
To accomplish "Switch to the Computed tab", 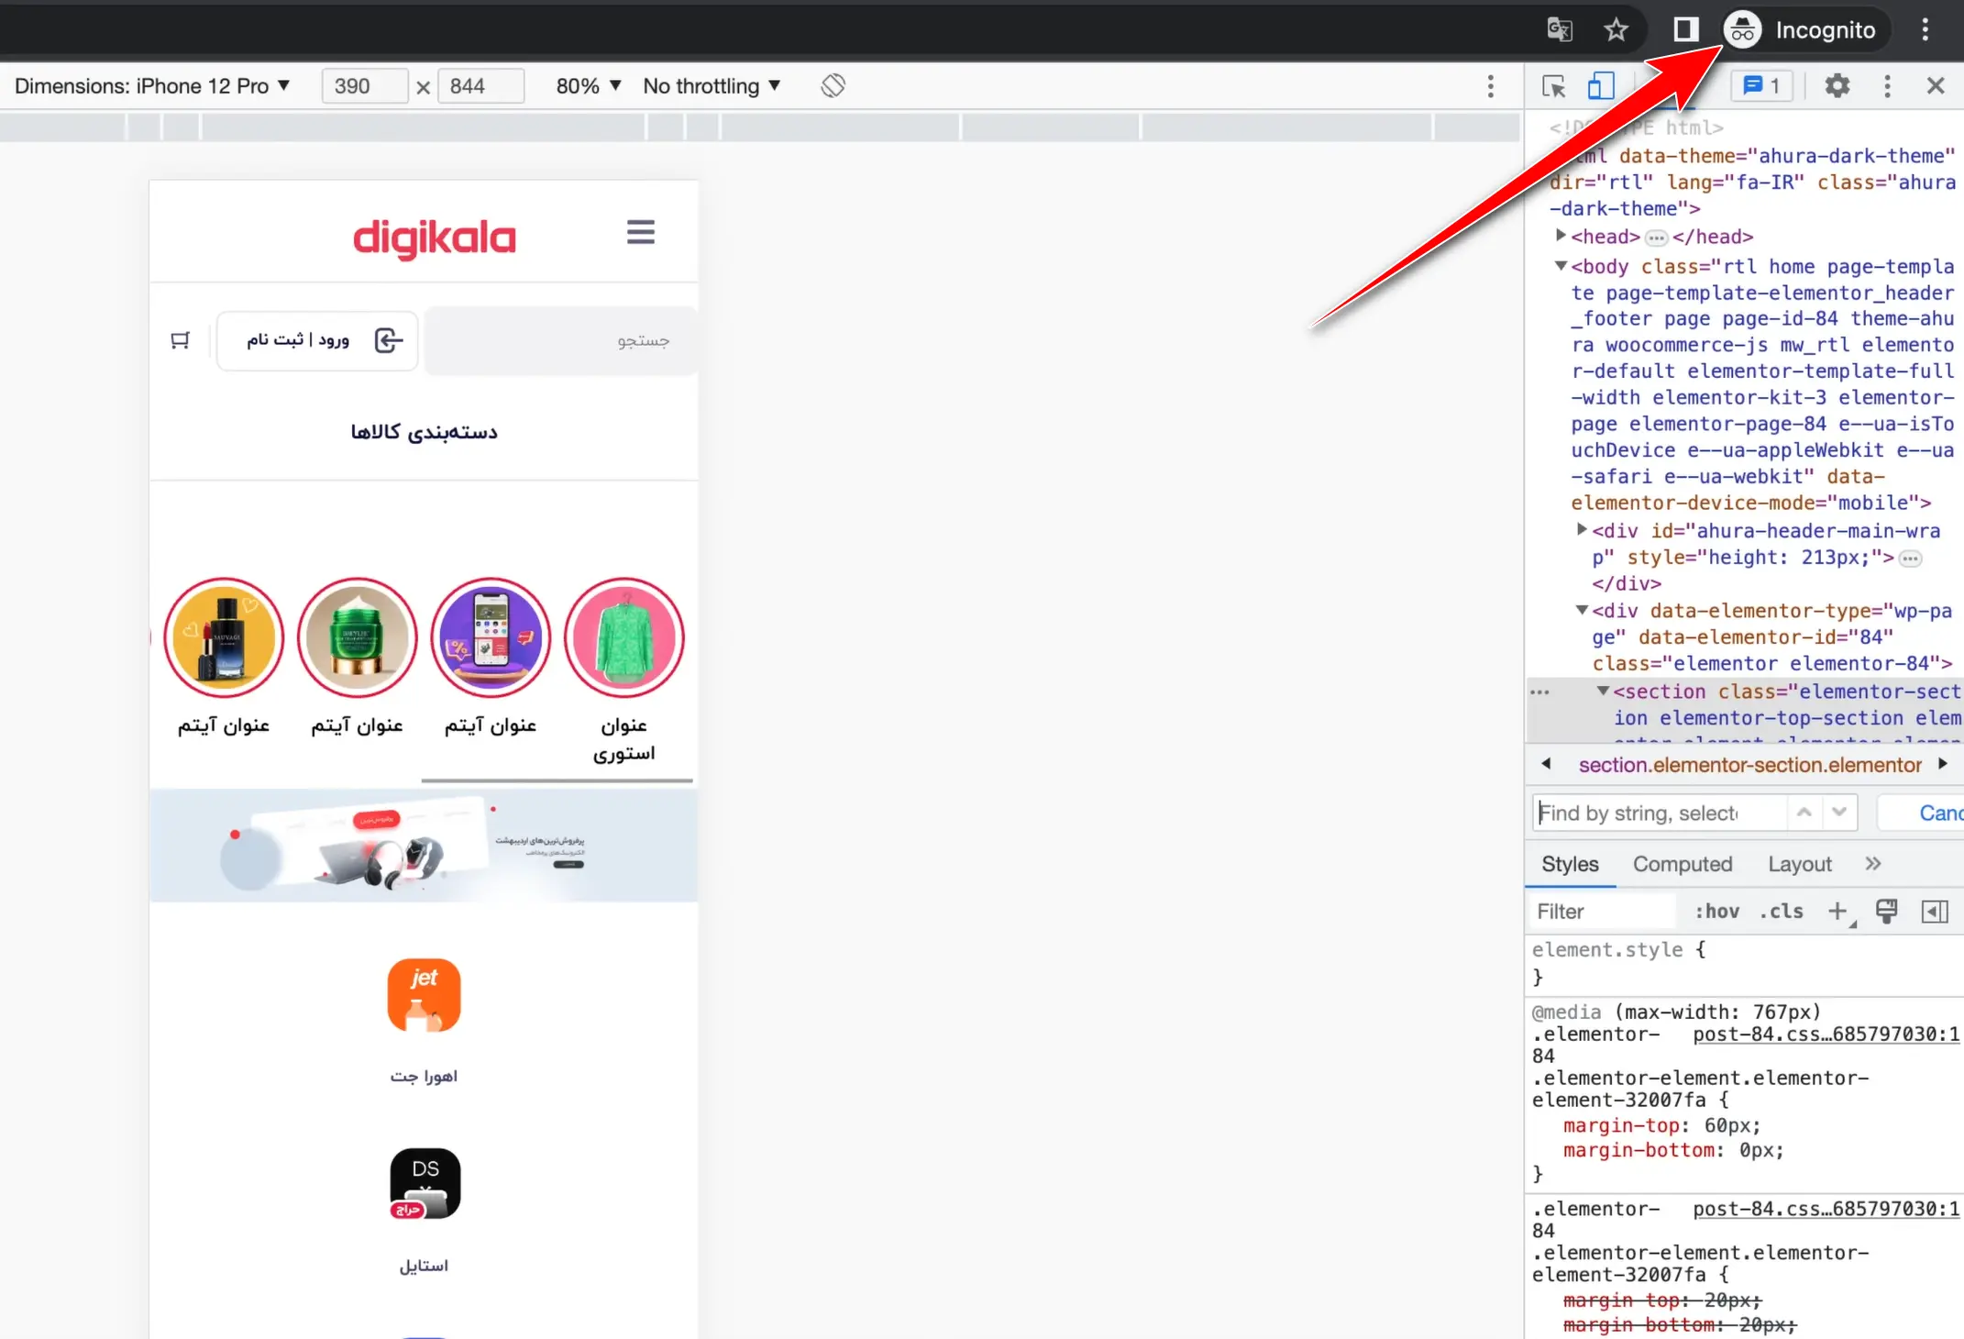I will 1682,864.
